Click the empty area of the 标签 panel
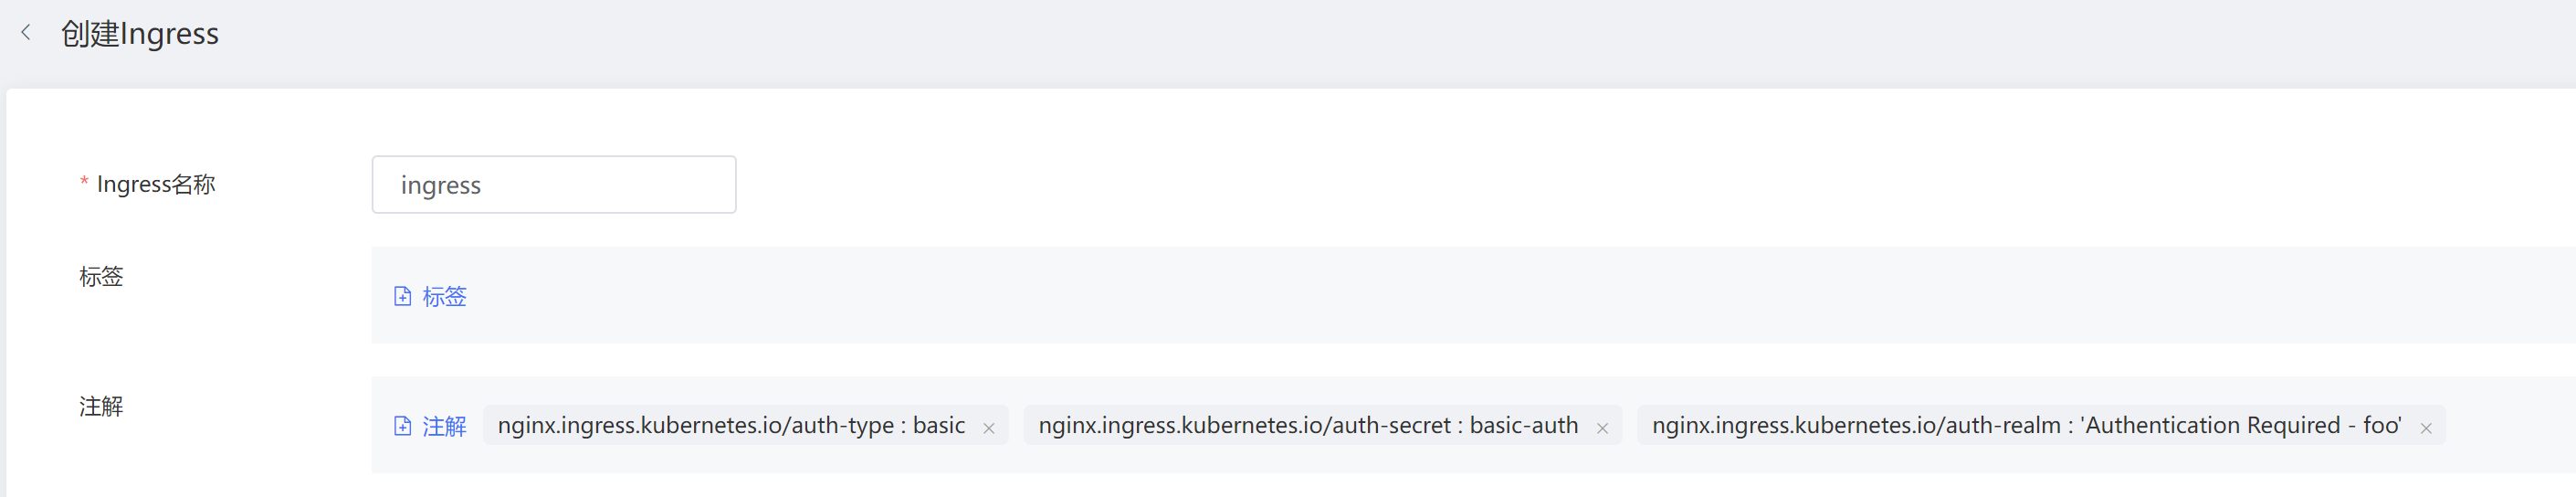Screen dimensions: 2576x497 (1400, 296)
